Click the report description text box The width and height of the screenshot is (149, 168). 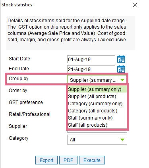71,33
